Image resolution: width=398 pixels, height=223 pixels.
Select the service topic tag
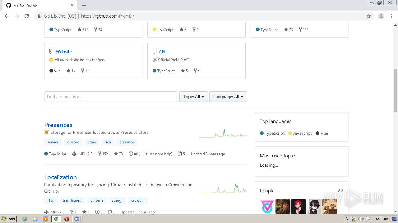pos(53,142)
